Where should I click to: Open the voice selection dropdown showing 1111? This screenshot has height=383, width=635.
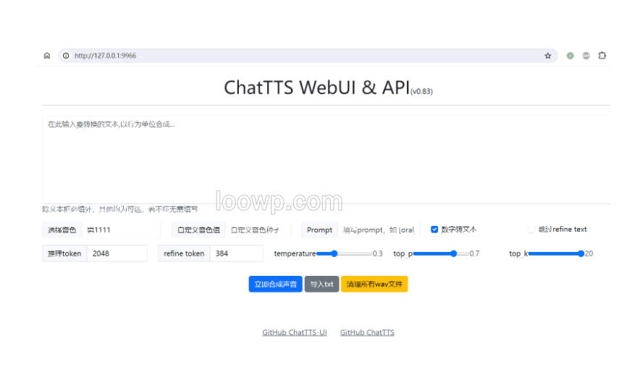tap(122, 230)
